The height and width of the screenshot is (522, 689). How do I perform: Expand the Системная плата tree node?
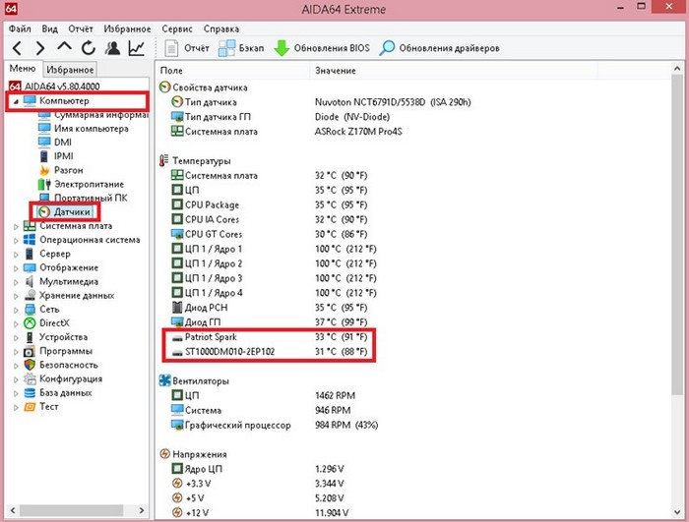coord(15,226)
